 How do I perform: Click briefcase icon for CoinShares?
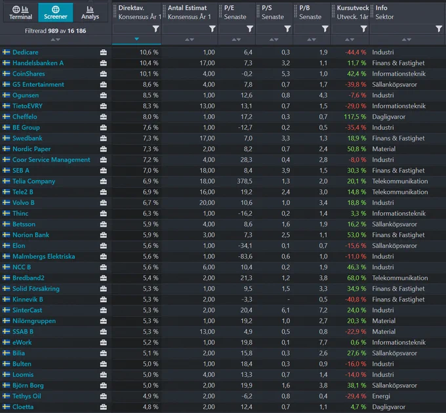[104, 74]
